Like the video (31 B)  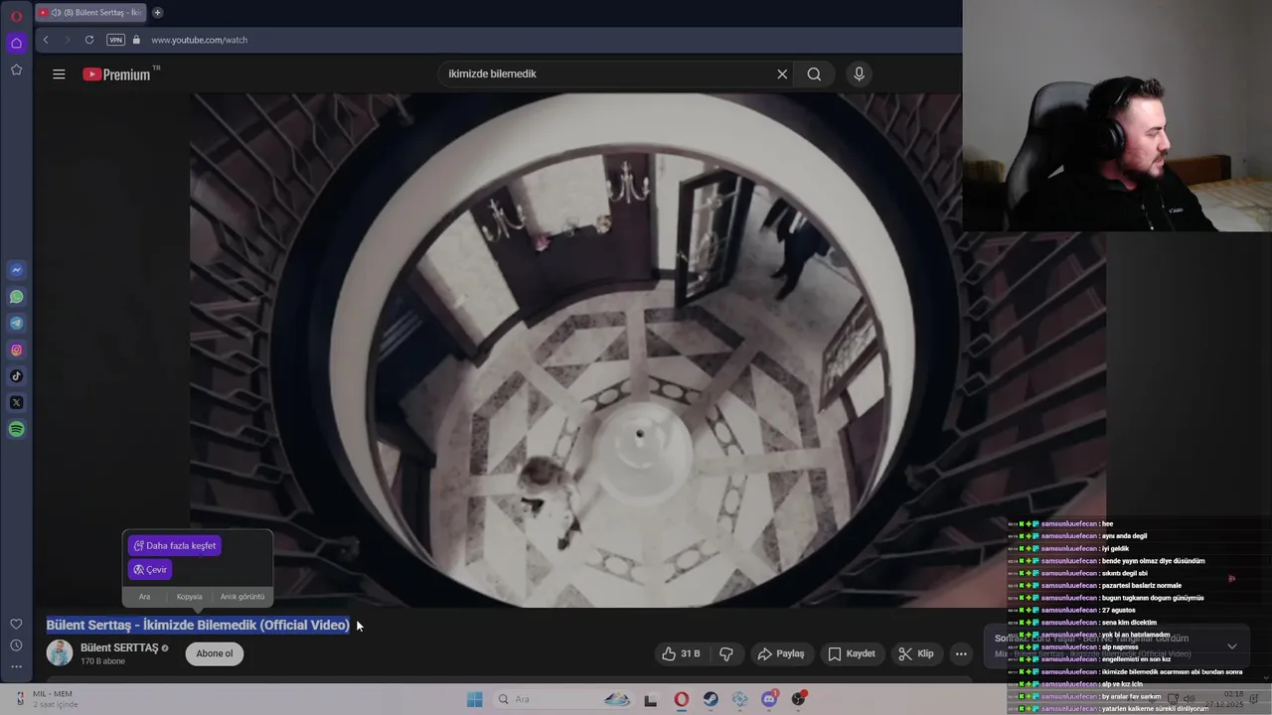pos(681,653)
